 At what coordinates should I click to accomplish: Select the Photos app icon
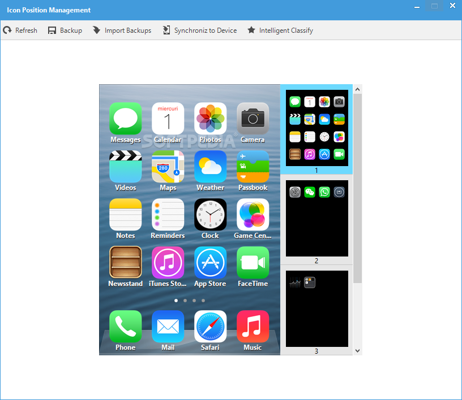pos(211,119)
